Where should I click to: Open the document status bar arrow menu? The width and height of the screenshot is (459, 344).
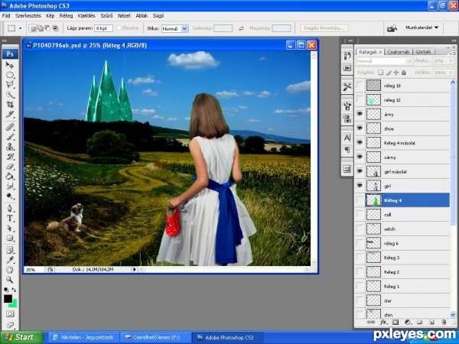point(135,269)
